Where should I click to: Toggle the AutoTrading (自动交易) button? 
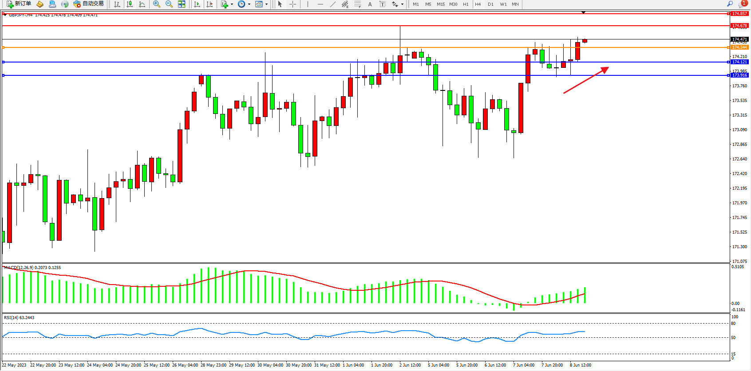89,4
